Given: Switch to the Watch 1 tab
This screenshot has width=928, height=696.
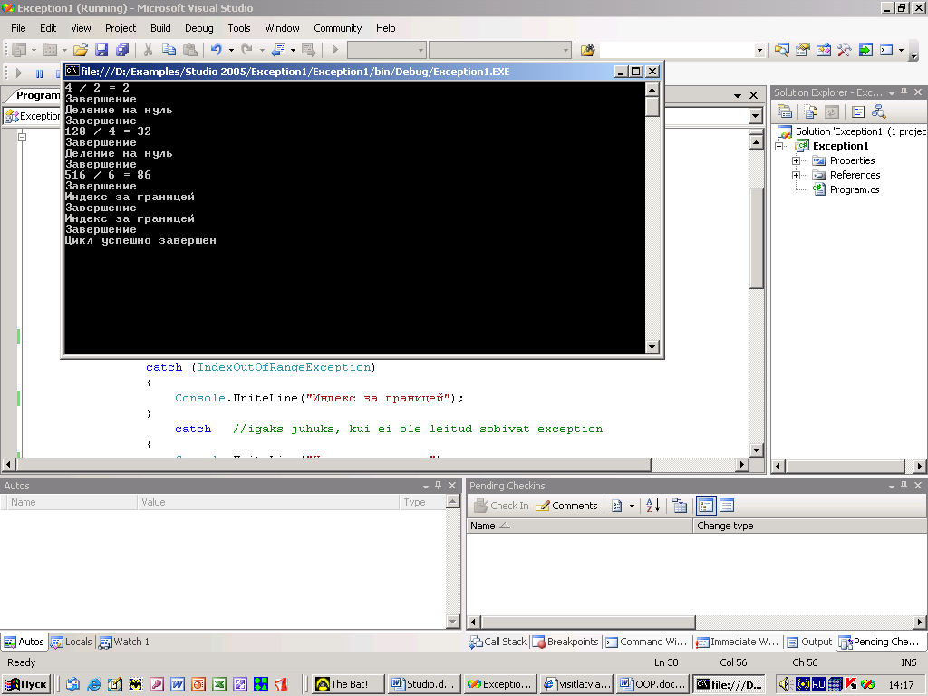Looking at the screenshot, I should [x=125, y=642].
